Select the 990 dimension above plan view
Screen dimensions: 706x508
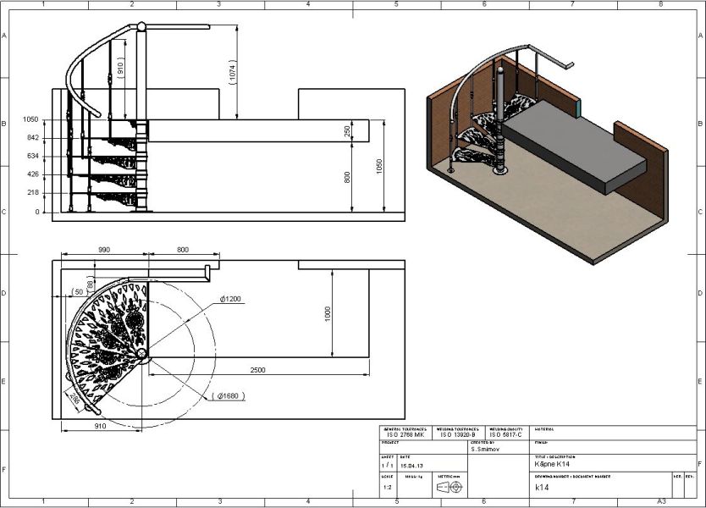pyautogui.click(x=104, y=251)
